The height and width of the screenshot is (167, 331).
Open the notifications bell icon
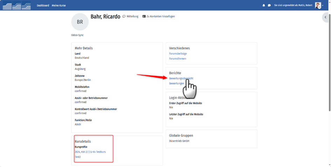(264, 6)
